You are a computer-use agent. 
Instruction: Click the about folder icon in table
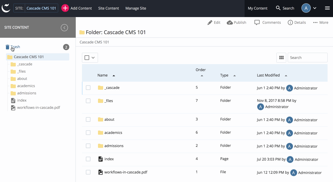click(x=101, y=119)
